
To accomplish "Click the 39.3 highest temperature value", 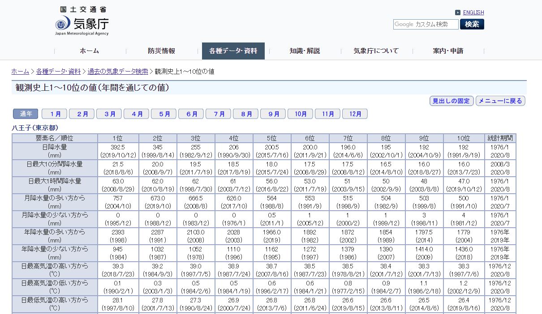I will pos(118,266).
